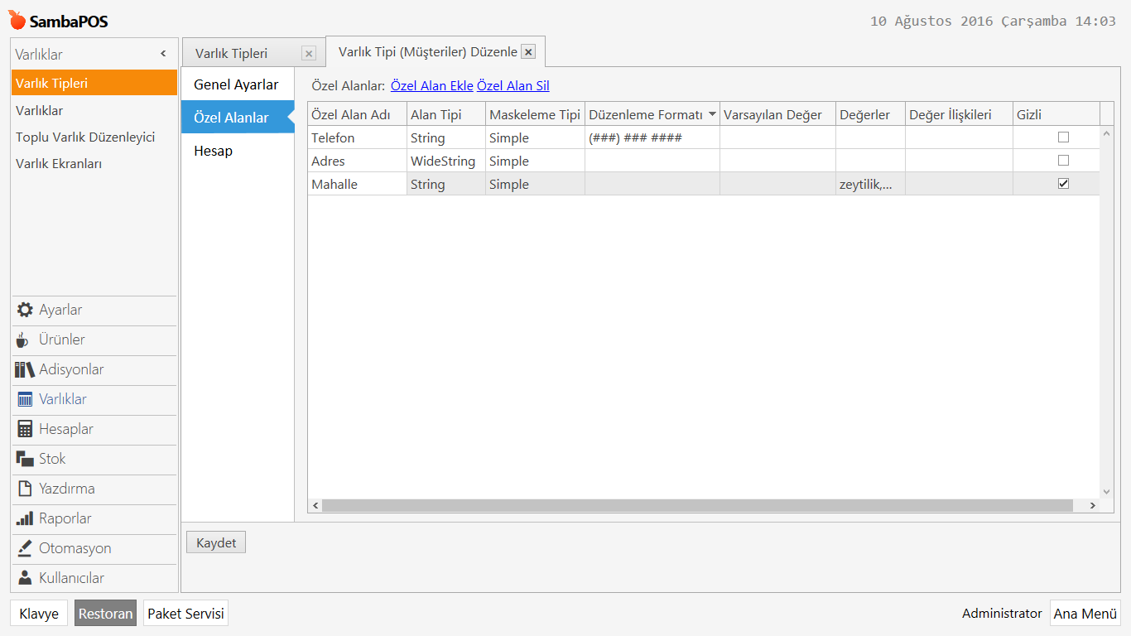This screenshot has width=1131, height=636.
Task: Click the Özel Alan Ekle link
Action: [x=432, y=85]
